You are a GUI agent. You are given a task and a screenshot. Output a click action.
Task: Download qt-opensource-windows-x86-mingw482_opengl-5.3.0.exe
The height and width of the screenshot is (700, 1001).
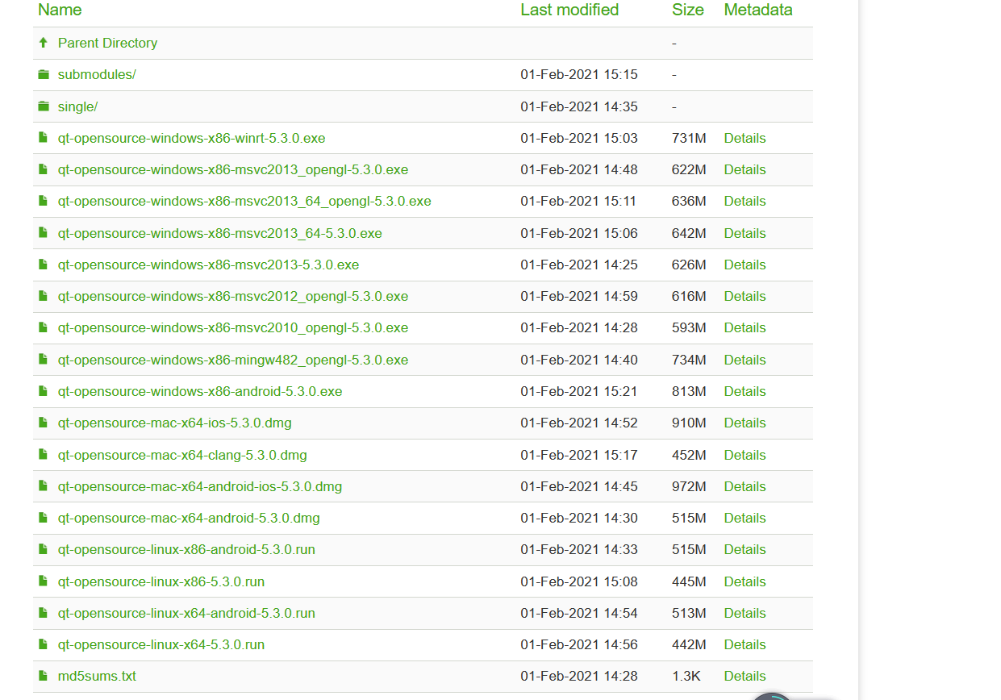pos(233,360)
